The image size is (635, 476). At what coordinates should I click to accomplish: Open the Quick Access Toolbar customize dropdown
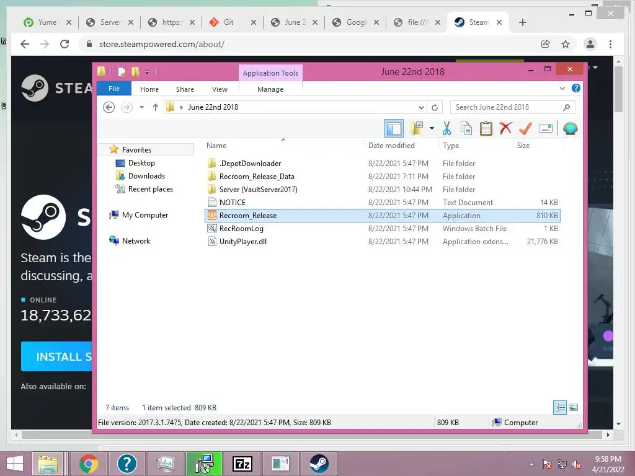[x=148, y=73]
